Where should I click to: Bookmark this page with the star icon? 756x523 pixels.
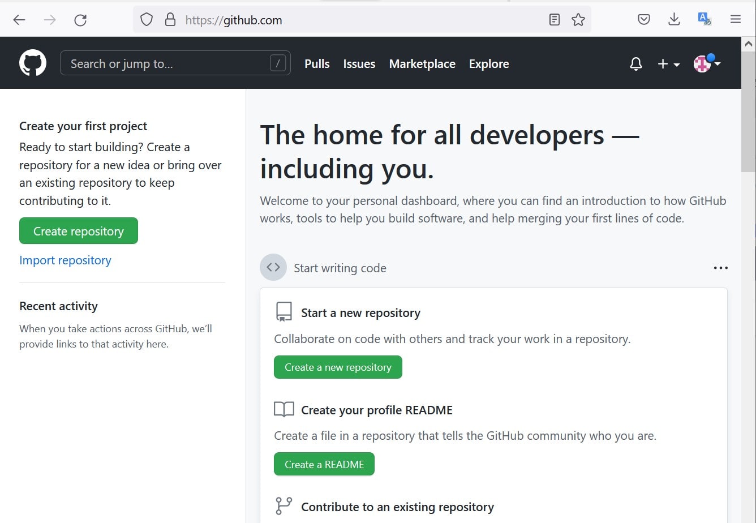pyautogui.click(x=578, y=20)
